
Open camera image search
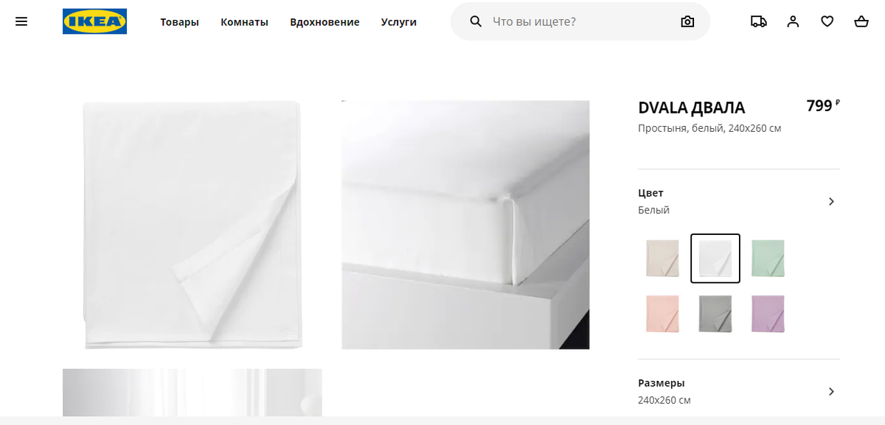pos(687,21)
